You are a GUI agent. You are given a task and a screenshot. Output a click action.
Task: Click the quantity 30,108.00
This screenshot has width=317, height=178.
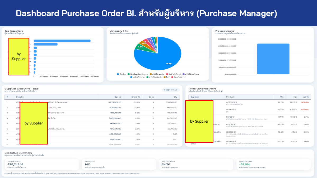[173, 113]
